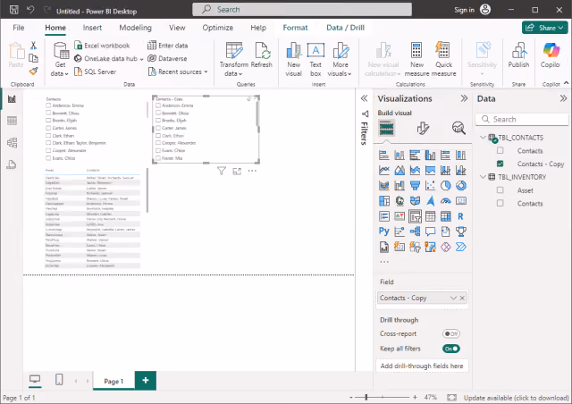
Task: Insert an R script visual
Action: click(x=461, y=216)
